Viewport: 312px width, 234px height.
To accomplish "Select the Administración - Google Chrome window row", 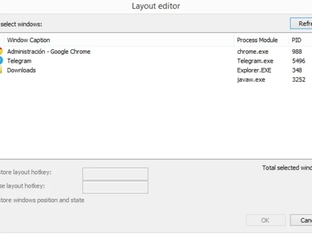I will point(49,51).
